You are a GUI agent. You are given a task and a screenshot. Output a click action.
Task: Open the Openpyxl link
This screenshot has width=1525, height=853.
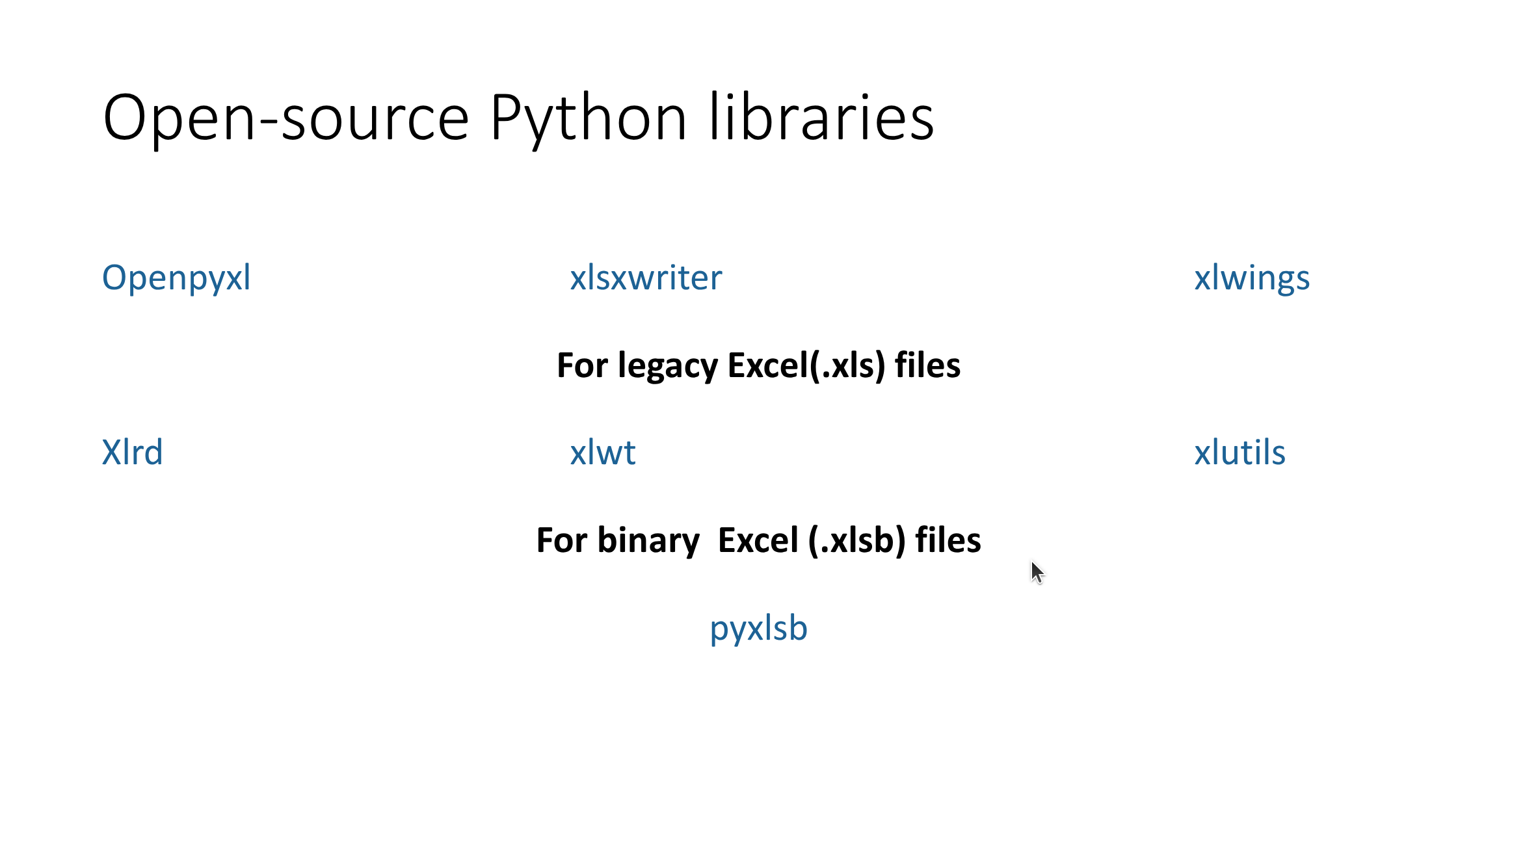[x=176, y=278]
